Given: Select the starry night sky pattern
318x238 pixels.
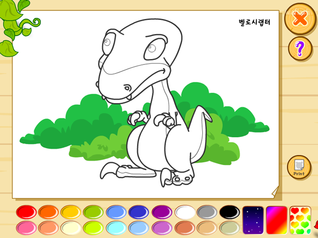Looking at the screenshot, I should click(253, 220).
